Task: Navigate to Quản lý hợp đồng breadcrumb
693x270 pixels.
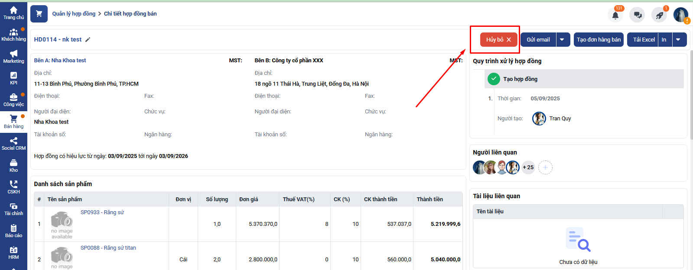Action: [74, 14]
